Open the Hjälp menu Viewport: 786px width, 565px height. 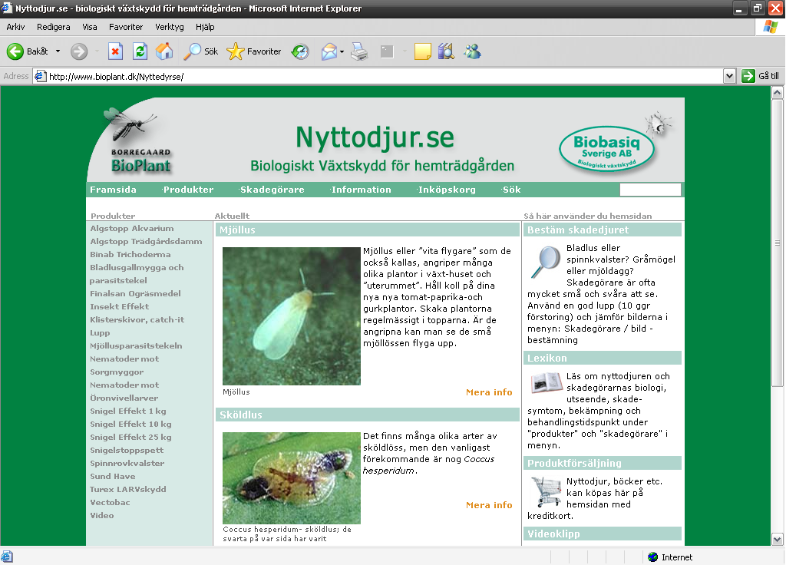coord(205,27)
